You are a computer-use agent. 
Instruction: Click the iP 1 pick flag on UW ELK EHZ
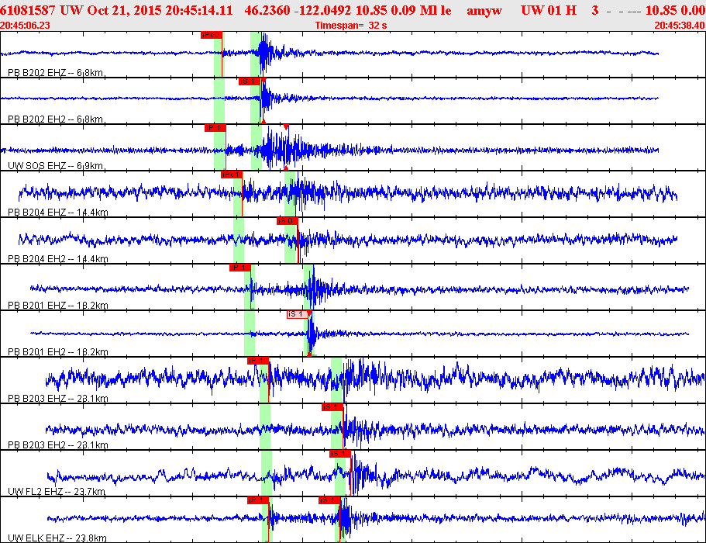258,500
